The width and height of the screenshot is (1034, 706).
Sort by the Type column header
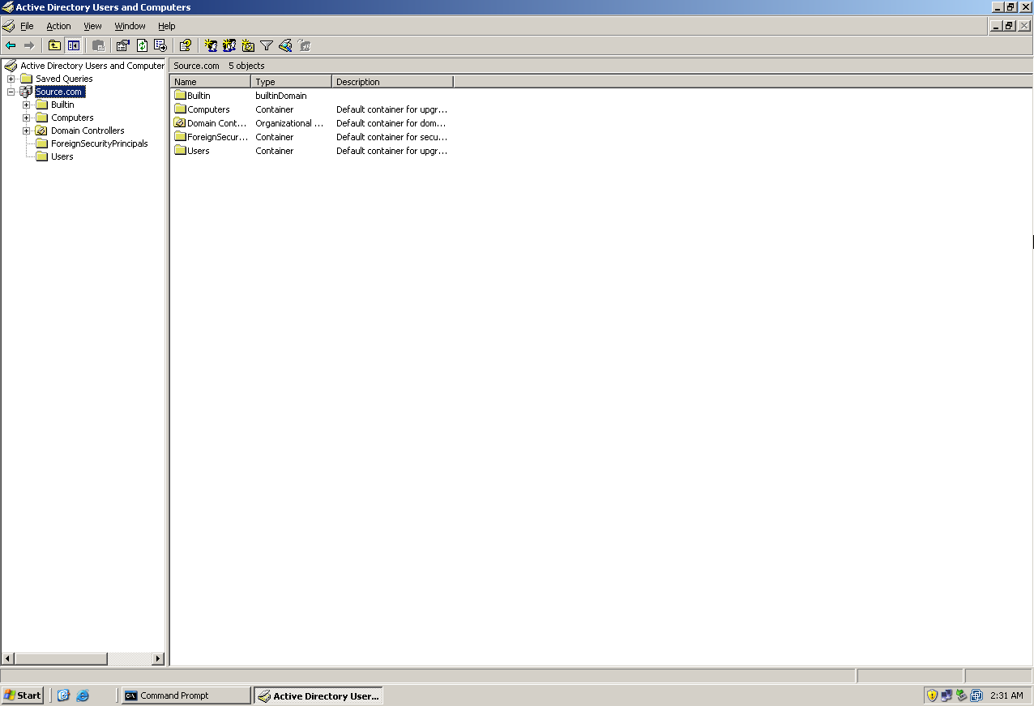pos(292,82)
